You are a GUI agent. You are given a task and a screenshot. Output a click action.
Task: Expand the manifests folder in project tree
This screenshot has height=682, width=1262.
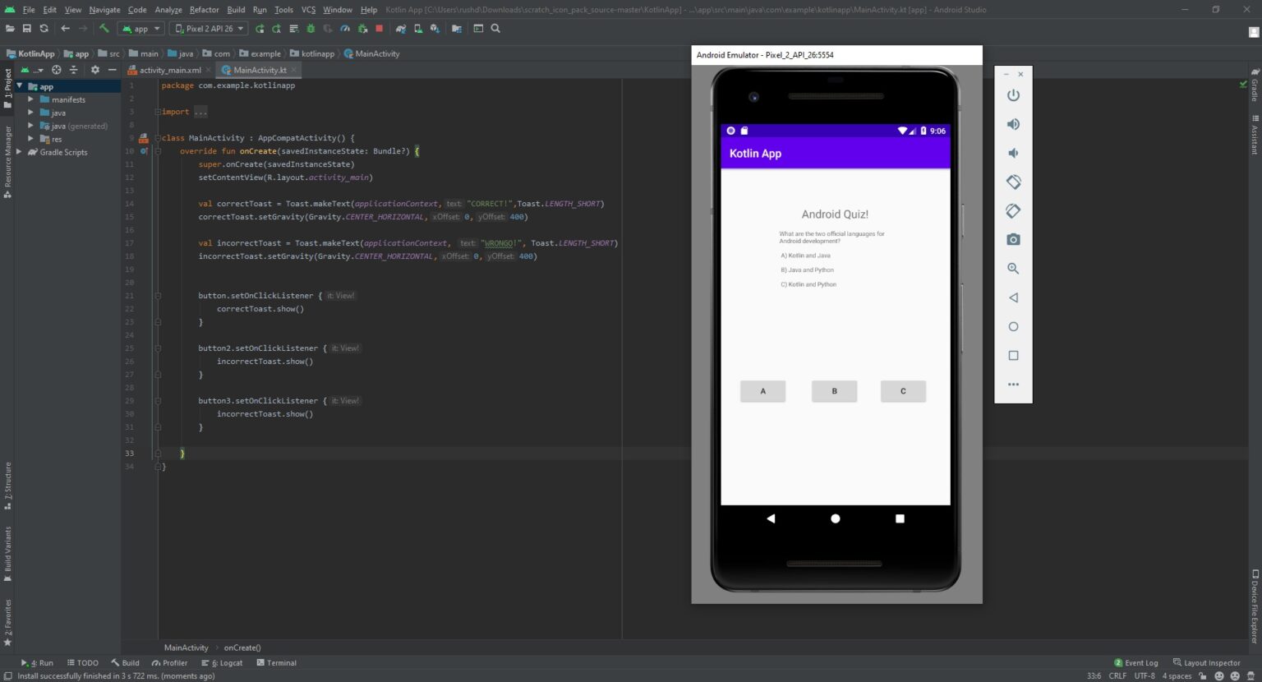pyautogui.click(x=31, y=99)
